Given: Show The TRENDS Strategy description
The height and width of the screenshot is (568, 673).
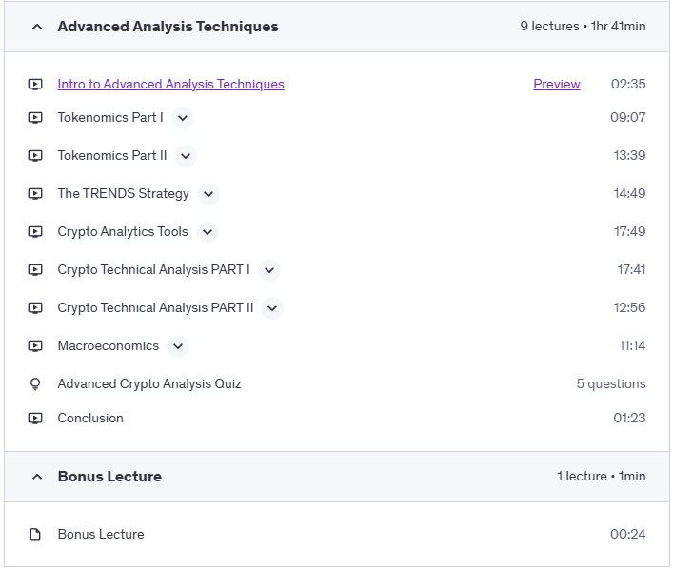Looking at the screenshot, I should click(x=208, y=194).
